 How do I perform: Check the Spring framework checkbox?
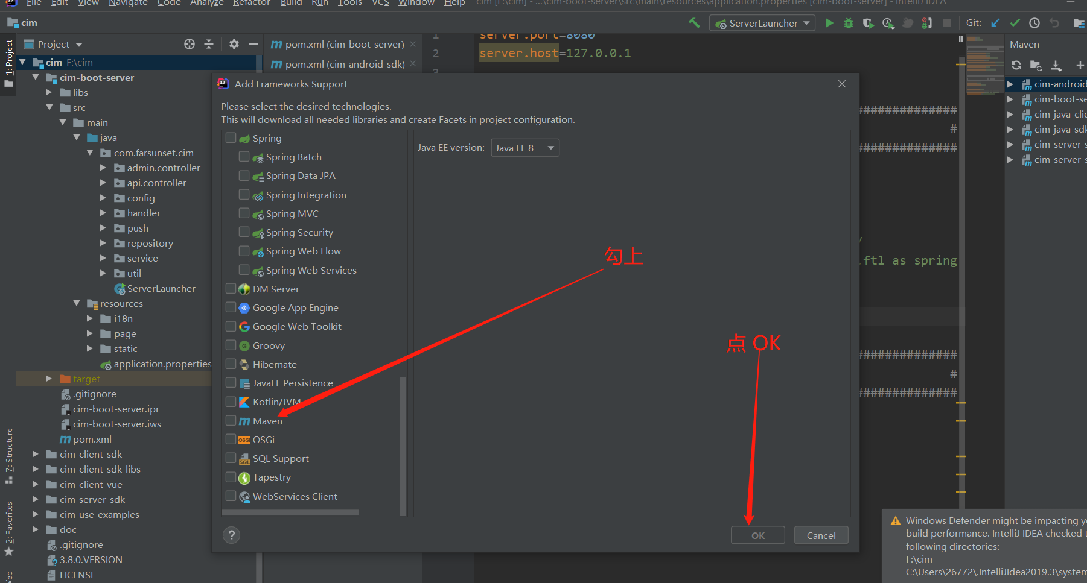(231, 137)
